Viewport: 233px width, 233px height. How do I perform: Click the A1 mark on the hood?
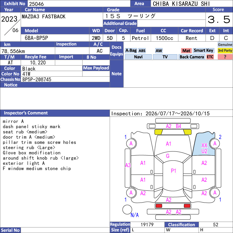tap(169, 144)
